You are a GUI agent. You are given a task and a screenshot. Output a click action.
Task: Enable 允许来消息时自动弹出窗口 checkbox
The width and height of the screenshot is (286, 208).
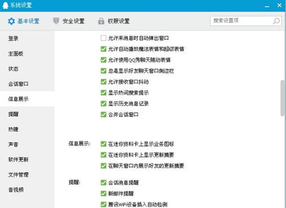tap(104, 38)
